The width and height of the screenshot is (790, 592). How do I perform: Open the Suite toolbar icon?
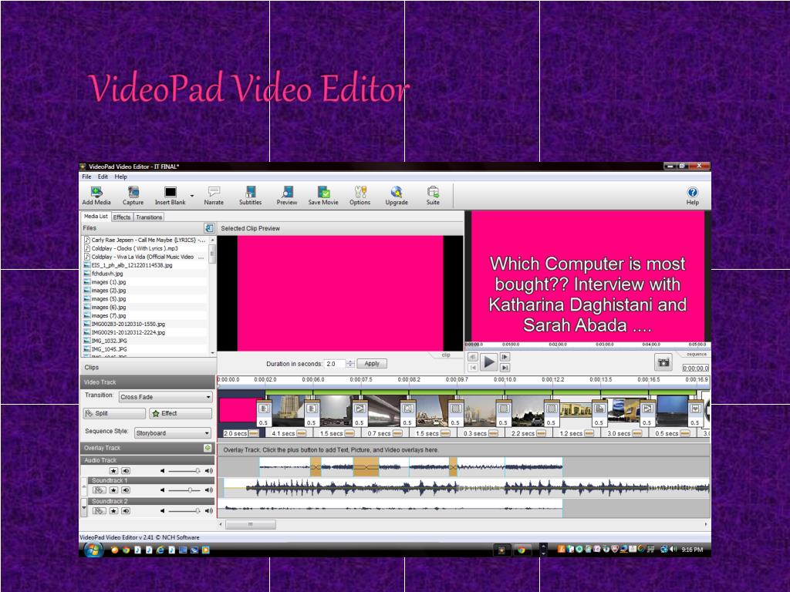433,195
